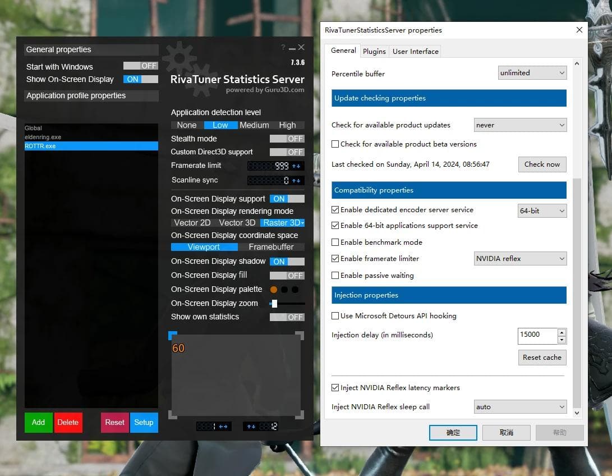Toggle Start with Windows switch

140,66
